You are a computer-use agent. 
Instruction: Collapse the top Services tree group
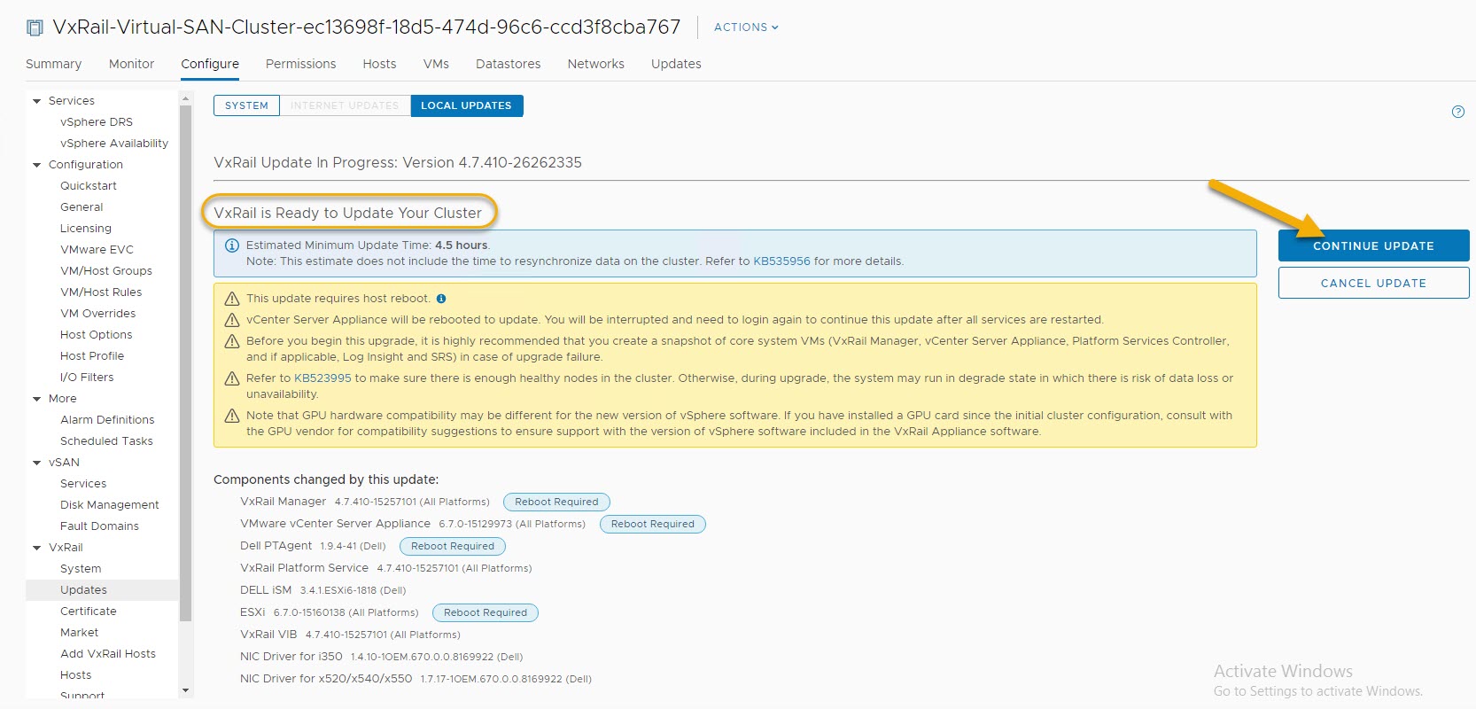(37, 101)
